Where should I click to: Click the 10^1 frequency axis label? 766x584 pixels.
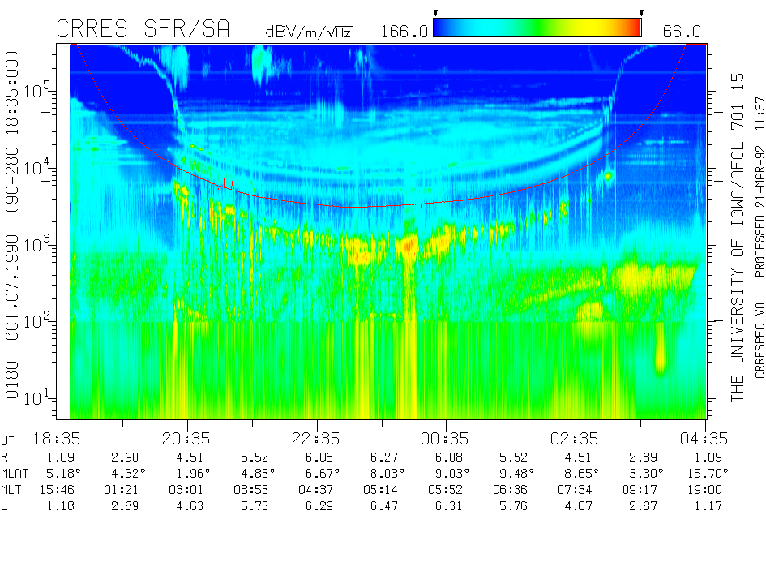pos(36,398)
